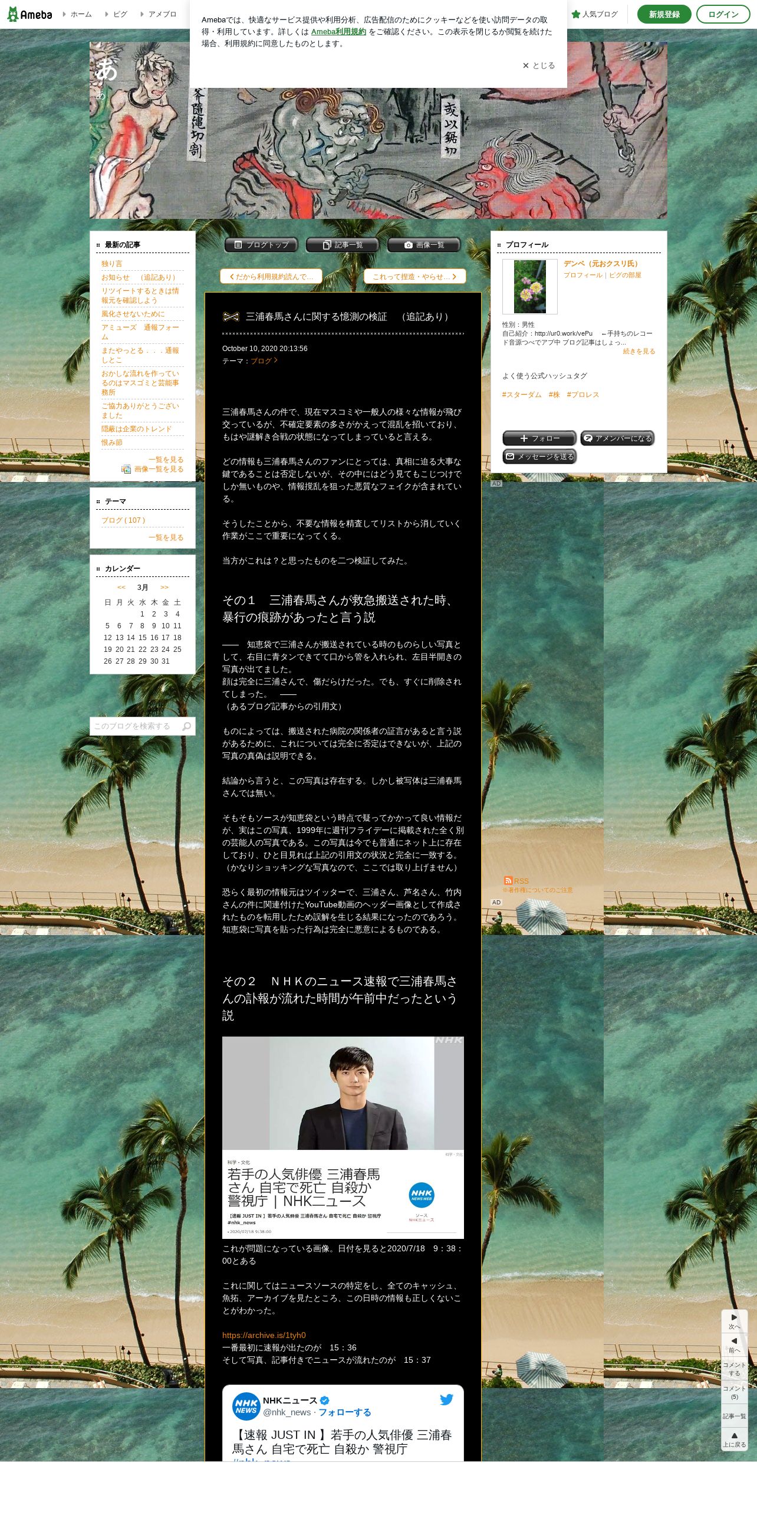Image resolution: width=757 pixels, height=1515 pixels.
Task: Click the floating 記事一覧 button
Action: pyautogui.click(x=735, y=1416)
